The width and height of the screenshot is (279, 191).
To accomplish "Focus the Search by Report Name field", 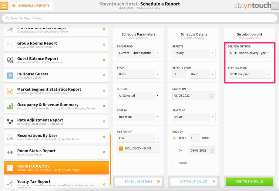I will click(139, 18).
